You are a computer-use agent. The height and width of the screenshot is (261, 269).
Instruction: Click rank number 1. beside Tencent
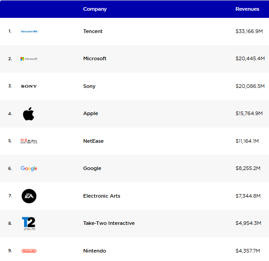pyautogui.click(x=10, y=31)
